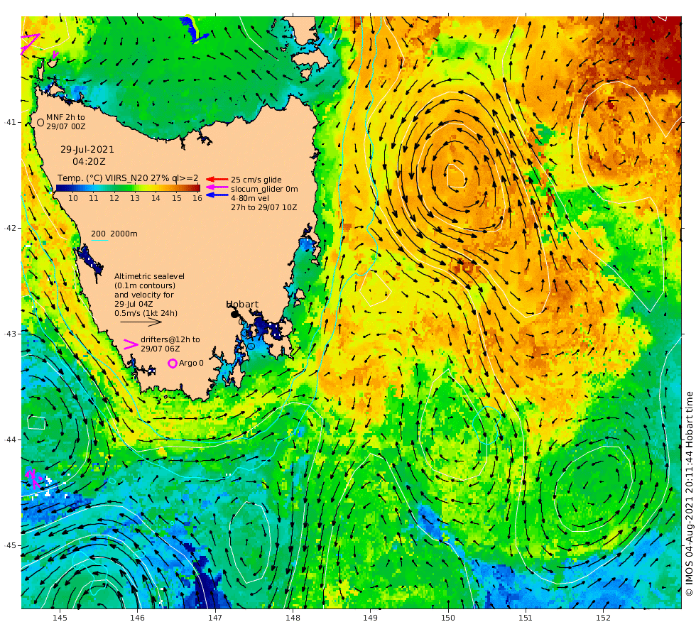The height and width of the screenshot is (639, 696).
Task: Click the color bar tick label 10
Action: click(72, 198)
